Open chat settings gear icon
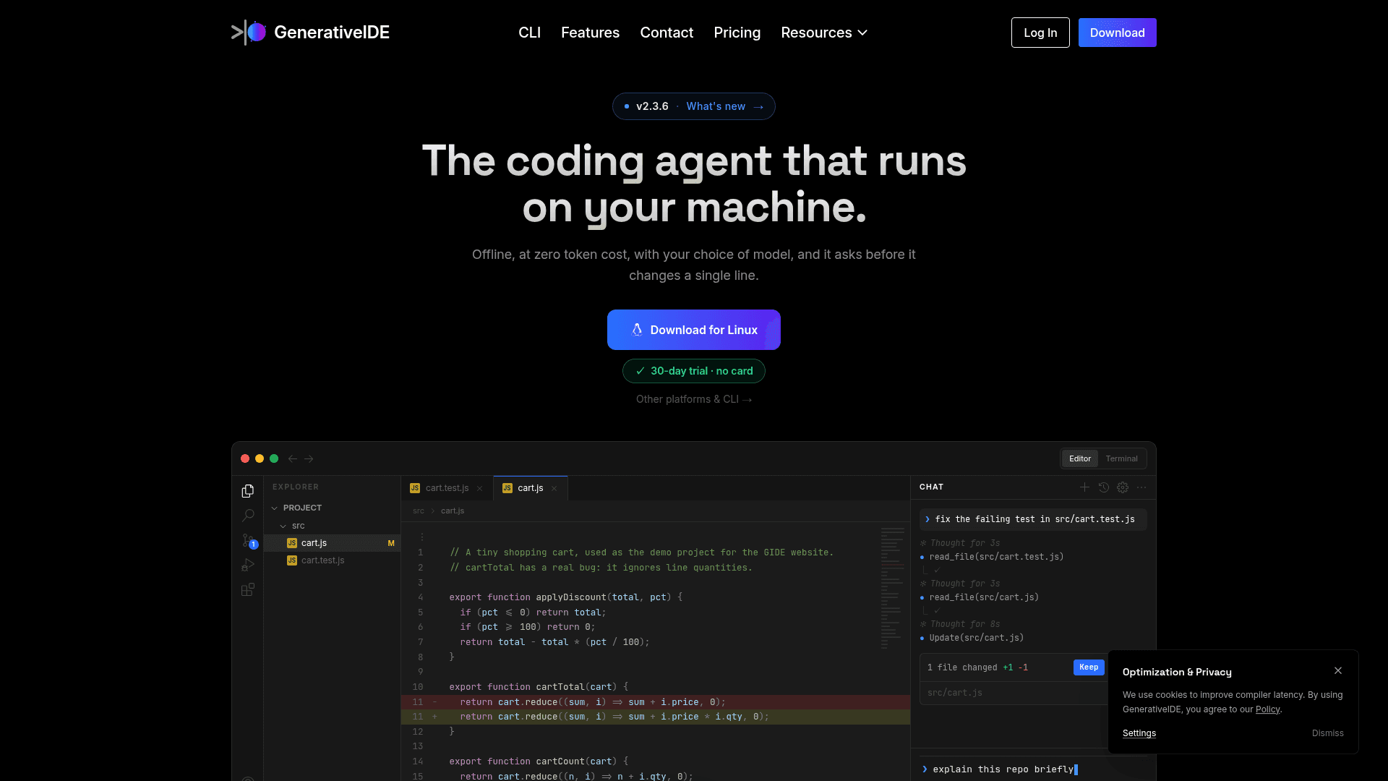The image size is (1388, 781). 1123,487
